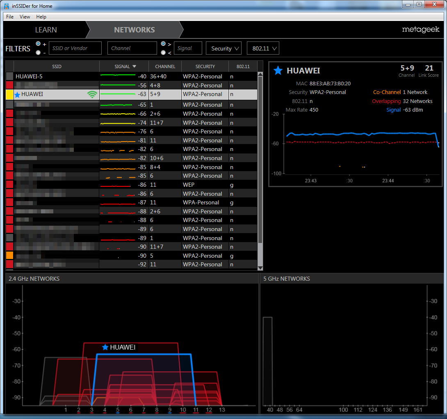
Task: Open the File menu
Action: coord(10,16)
